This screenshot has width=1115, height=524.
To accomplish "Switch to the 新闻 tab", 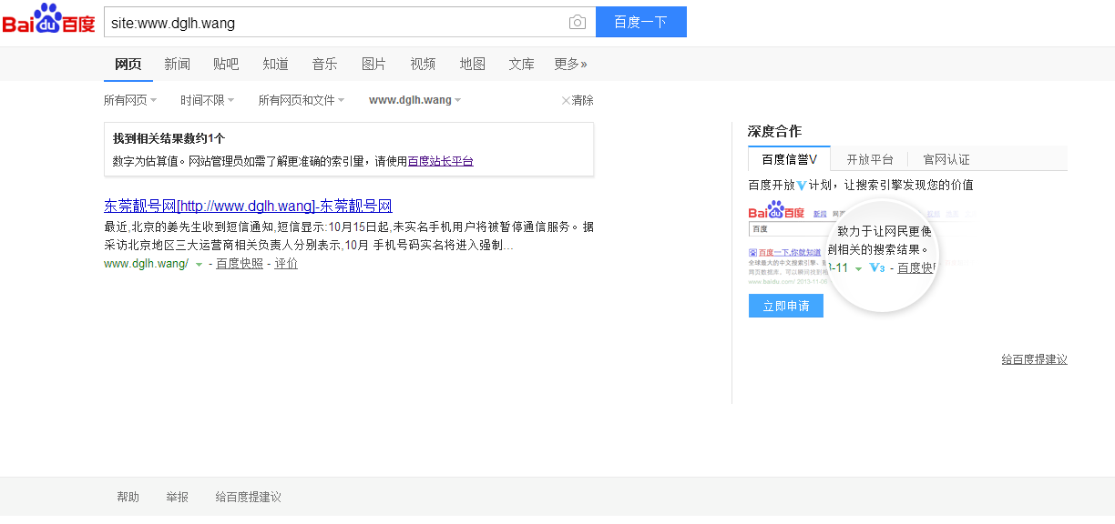I will click(177, 64).
